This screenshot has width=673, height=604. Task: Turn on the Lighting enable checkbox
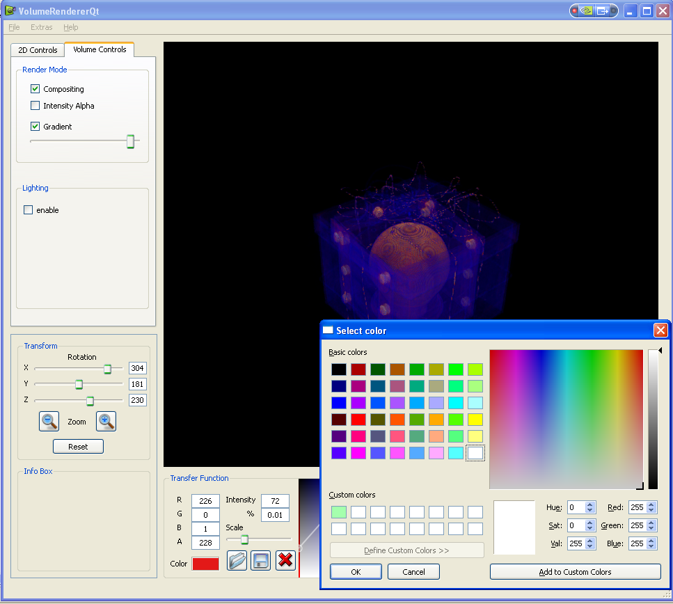pyautogui.click(x=29, y=210)
